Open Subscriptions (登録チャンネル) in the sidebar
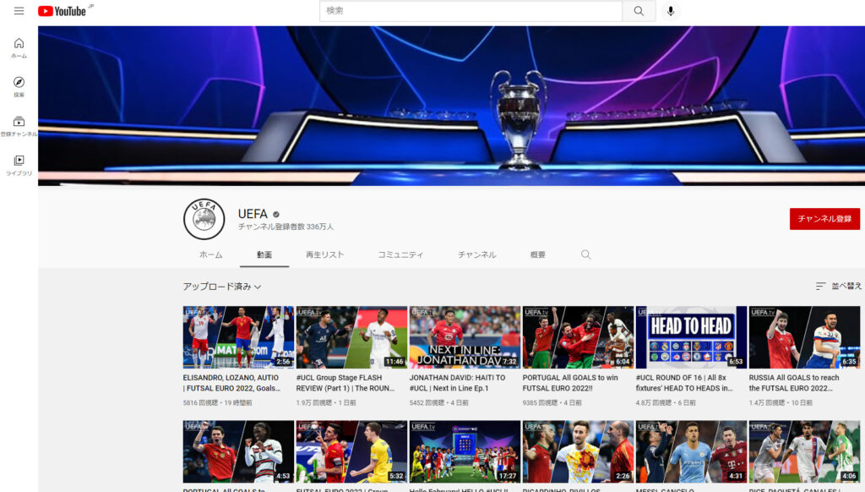Viewport: 865px width, 492px height. 19,126
